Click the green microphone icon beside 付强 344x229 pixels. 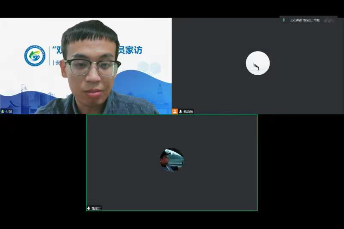[x=3, y=111]
